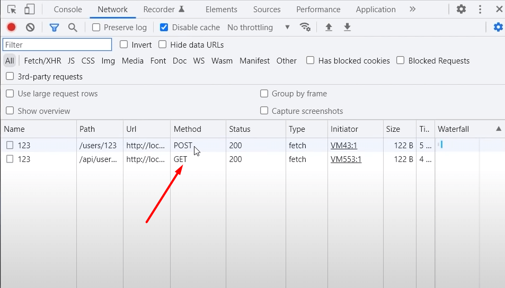Open network conditions Wi-Fi icon

point(305,28)
